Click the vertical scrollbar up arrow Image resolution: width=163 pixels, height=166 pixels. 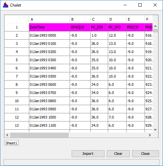[155, 26]
